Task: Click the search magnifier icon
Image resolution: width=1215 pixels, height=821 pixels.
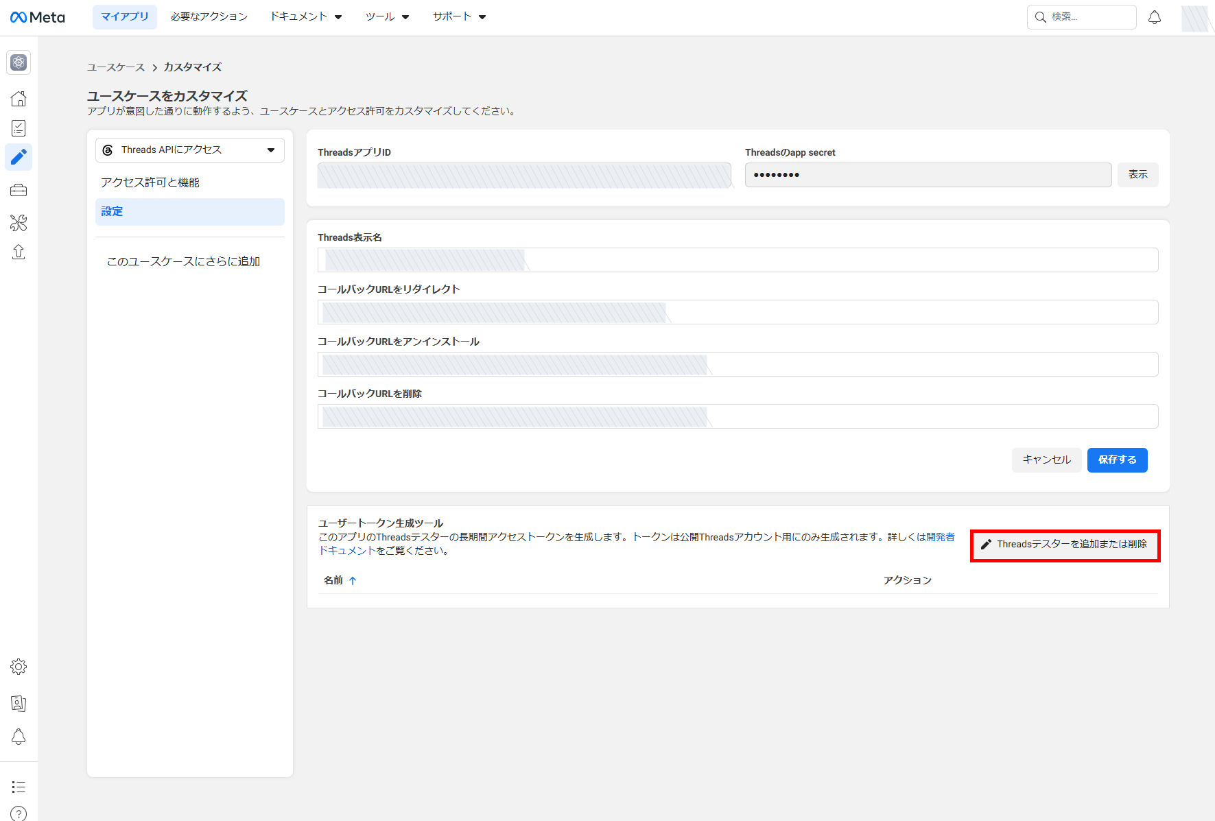Action: 1041,17
